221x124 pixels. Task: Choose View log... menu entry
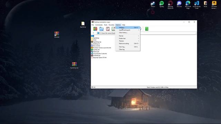click(x=128, y=47)
